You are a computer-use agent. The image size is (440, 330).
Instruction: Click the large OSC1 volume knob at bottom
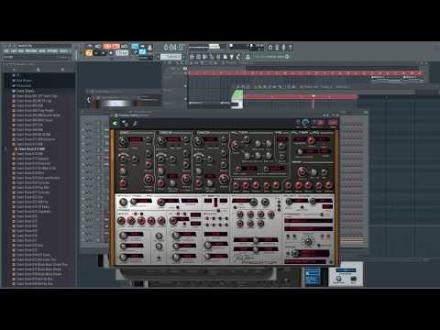(148, 179)
